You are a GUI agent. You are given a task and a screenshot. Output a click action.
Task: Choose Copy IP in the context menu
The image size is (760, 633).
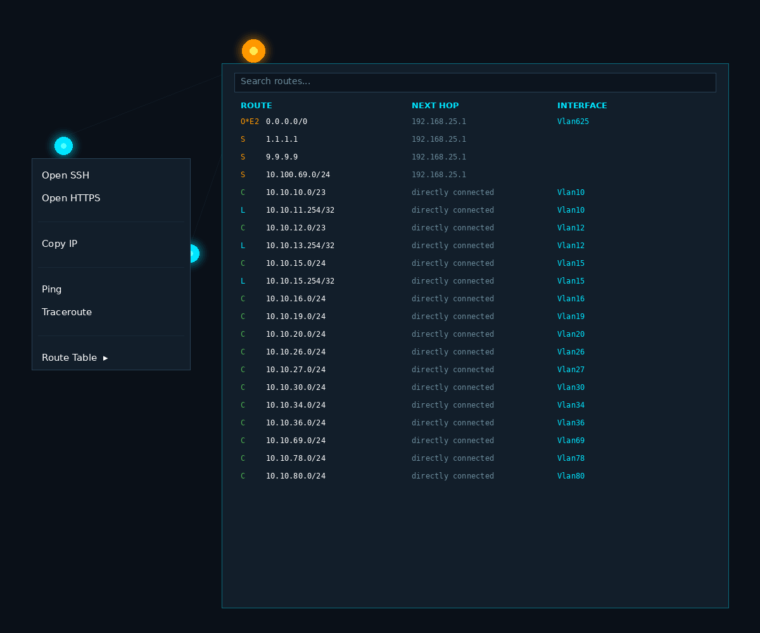coord(60,244)
